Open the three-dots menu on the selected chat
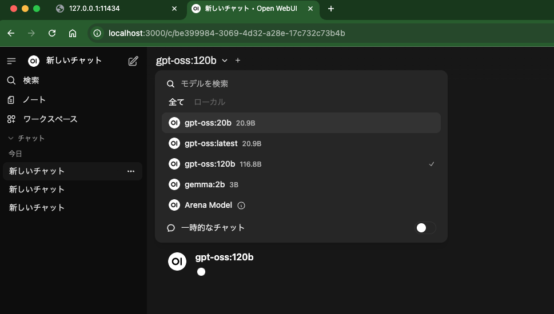 (x=131, y=171)
